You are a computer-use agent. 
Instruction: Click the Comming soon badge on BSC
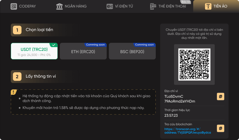144,45
